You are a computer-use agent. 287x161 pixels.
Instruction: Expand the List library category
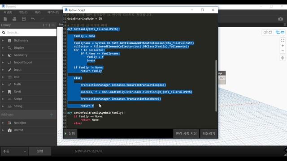(x=3, y=77)
